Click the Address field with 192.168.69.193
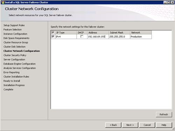The width and height of the screenshot is (175, 131). coord(98,37)
